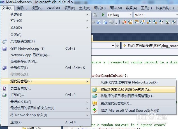Click the VA spell check abc icon
178x129 pixels.
tap(167, 22)
